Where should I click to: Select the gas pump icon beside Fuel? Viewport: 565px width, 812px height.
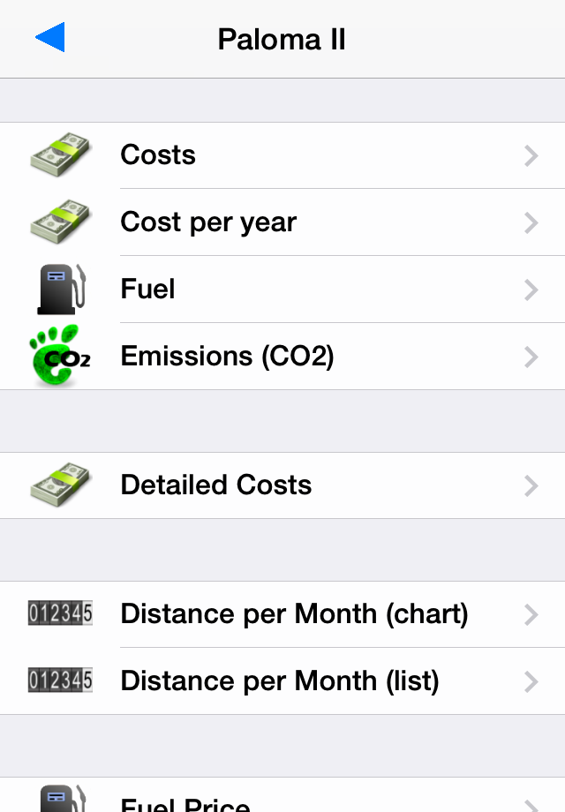click(61, 289)
